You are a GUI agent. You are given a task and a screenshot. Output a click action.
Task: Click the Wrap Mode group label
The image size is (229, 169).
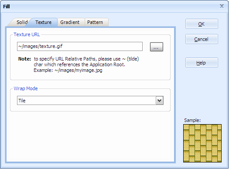[x=26, y=88]
